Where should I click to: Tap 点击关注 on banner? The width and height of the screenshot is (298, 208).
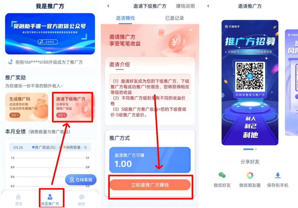click(x=48, y=42)
